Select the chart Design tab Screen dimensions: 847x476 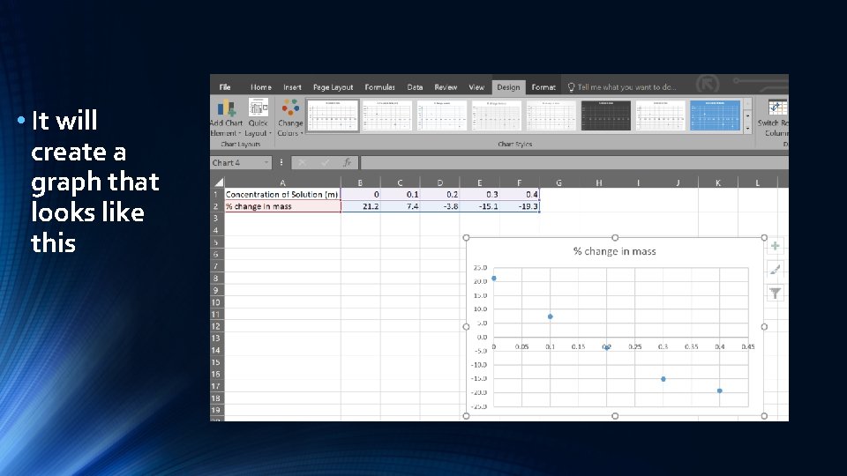point(508,87)
